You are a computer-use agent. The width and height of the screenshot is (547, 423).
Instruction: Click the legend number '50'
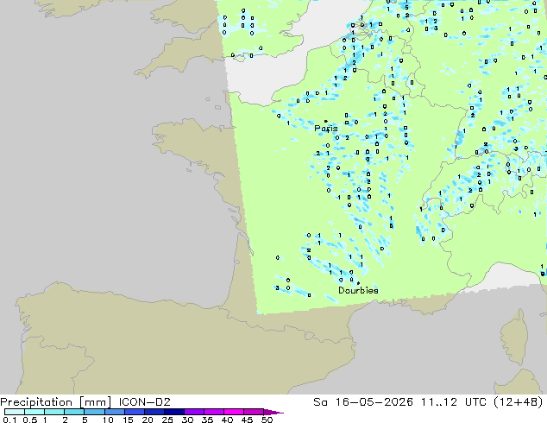point(267,420)
